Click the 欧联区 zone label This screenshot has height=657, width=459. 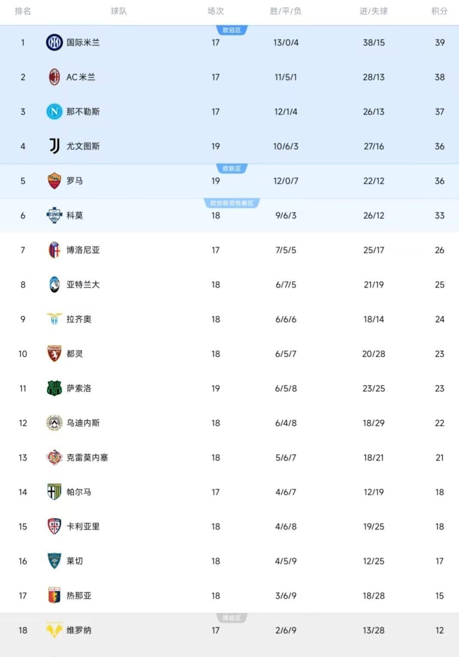coord(232,168)
